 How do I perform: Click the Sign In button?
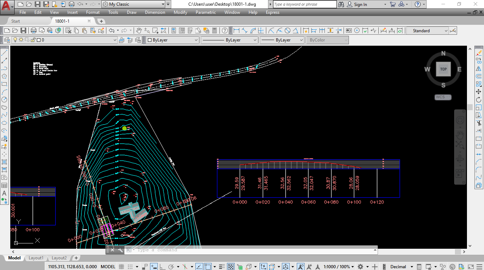tap(357, 4)
